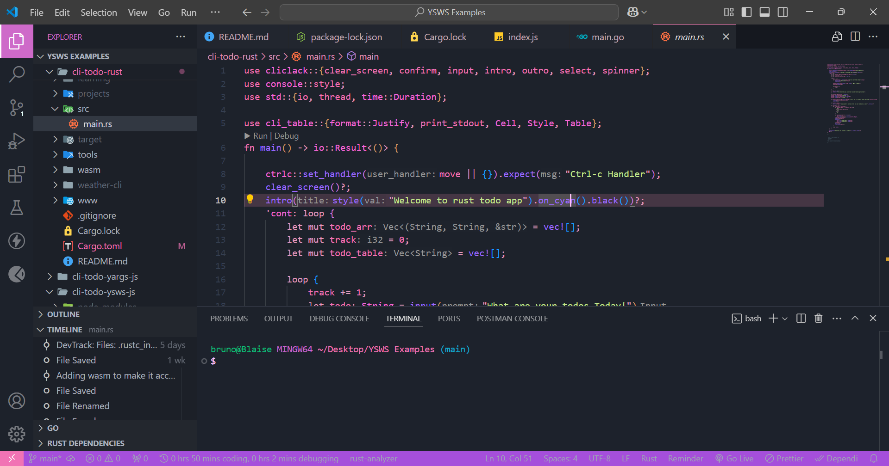889x466 pixels.
Task: Open the Selection menu
Action: [99, 12]
